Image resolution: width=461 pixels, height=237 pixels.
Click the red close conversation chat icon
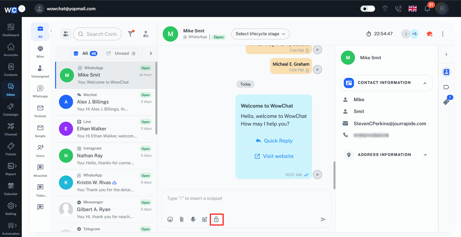[430, 34]
